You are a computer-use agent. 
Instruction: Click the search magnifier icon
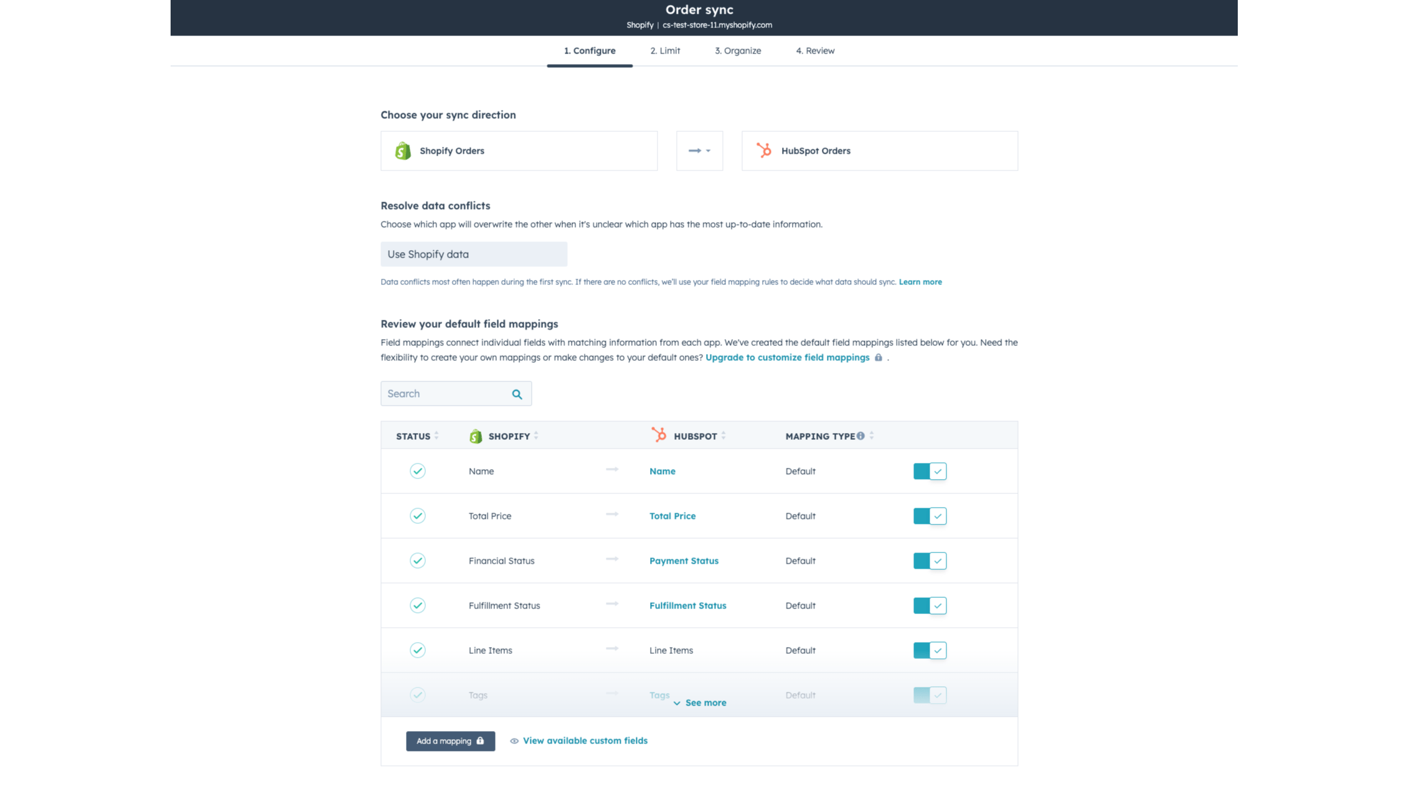point(519,394)
